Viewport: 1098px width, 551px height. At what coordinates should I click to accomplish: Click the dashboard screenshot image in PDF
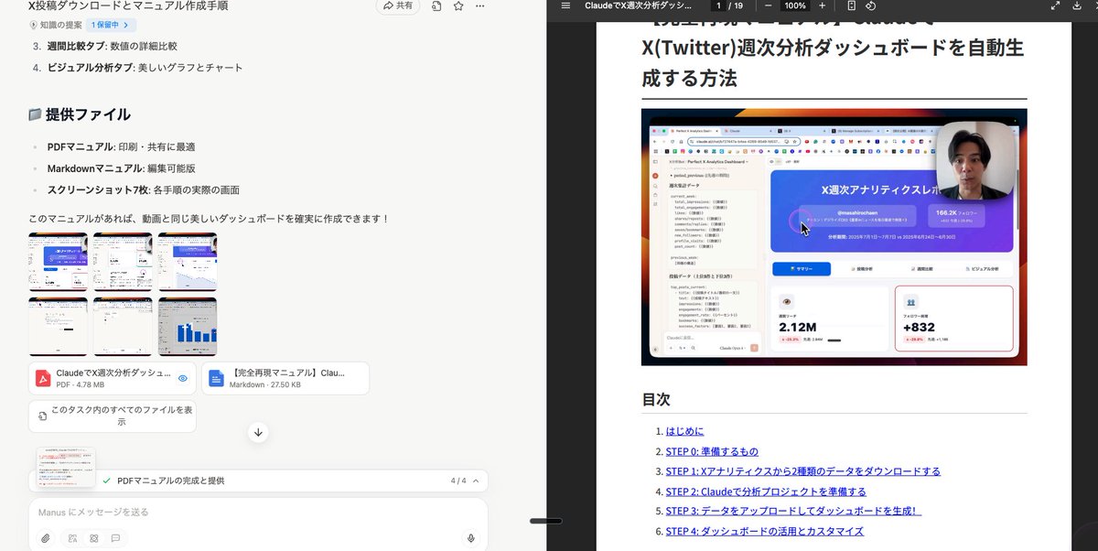[834, 237]
